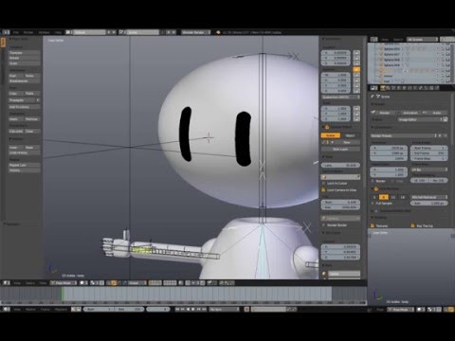This screenshot has height=341, width=455.
Task: Select the World tab in Properties editor
Action: coord(399,88)
